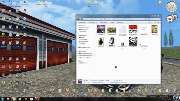Open the Cheat Engine desktop shortcut
Viewport: 180px width, 101px height.
pos(11,11)
